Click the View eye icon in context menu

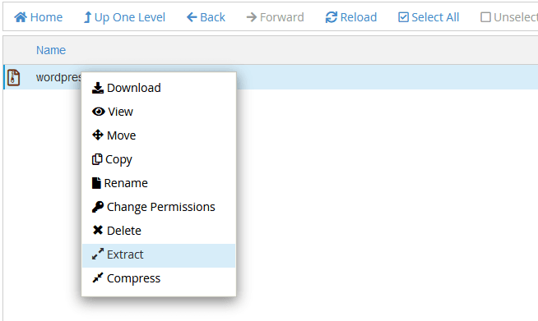coord(99,112)
